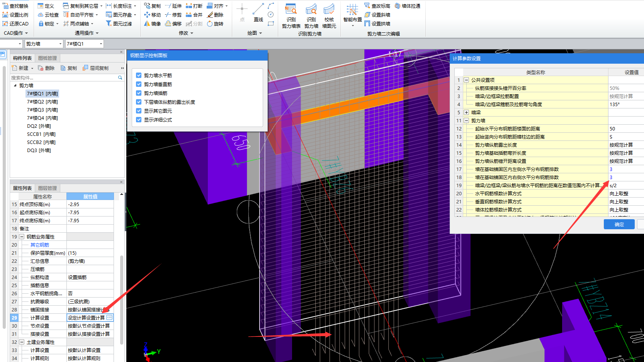Click the 搜索构件 search field

[64, 78]
